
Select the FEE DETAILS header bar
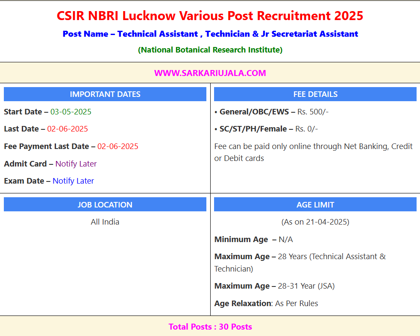pyautogui.click(x=315, y=94)
